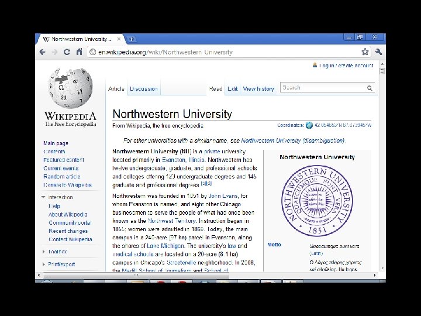This screenshot has width=421, height=316.
Task: Select the Read tab
Action: point(216,89)
